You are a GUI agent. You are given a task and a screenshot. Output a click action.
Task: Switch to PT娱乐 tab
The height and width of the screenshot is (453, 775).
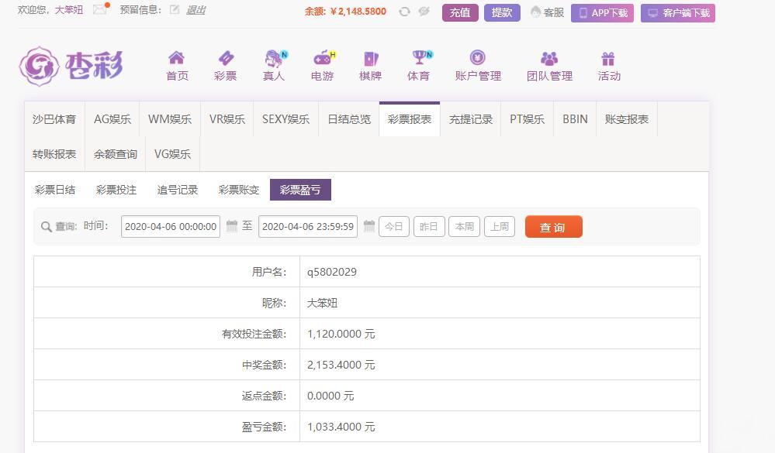527,119
